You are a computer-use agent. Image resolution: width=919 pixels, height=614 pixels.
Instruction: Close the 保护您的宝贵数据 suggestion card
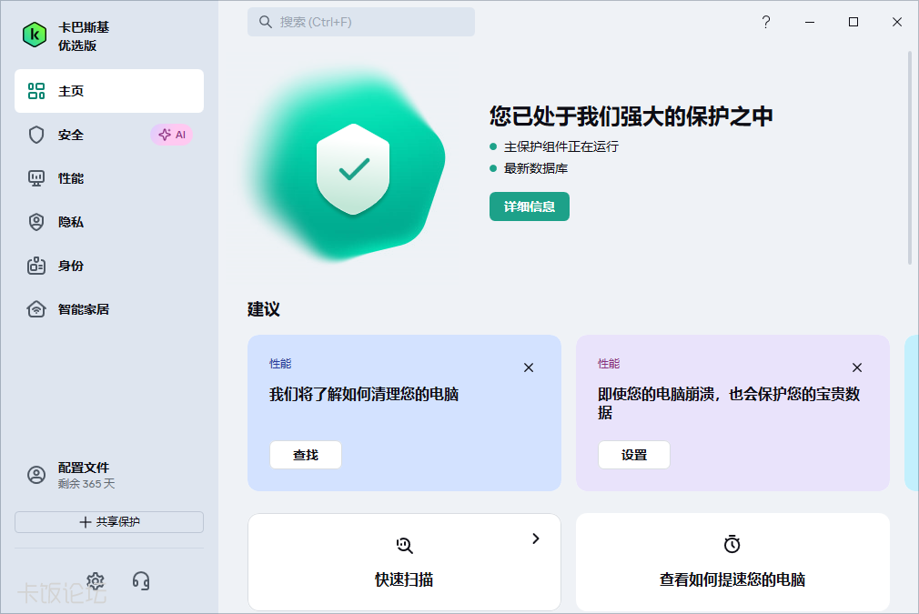click(857, 367)
